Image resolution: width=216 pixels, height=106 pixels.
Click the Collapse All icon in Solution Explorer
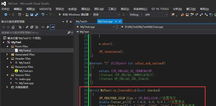(x=32, y=27)
